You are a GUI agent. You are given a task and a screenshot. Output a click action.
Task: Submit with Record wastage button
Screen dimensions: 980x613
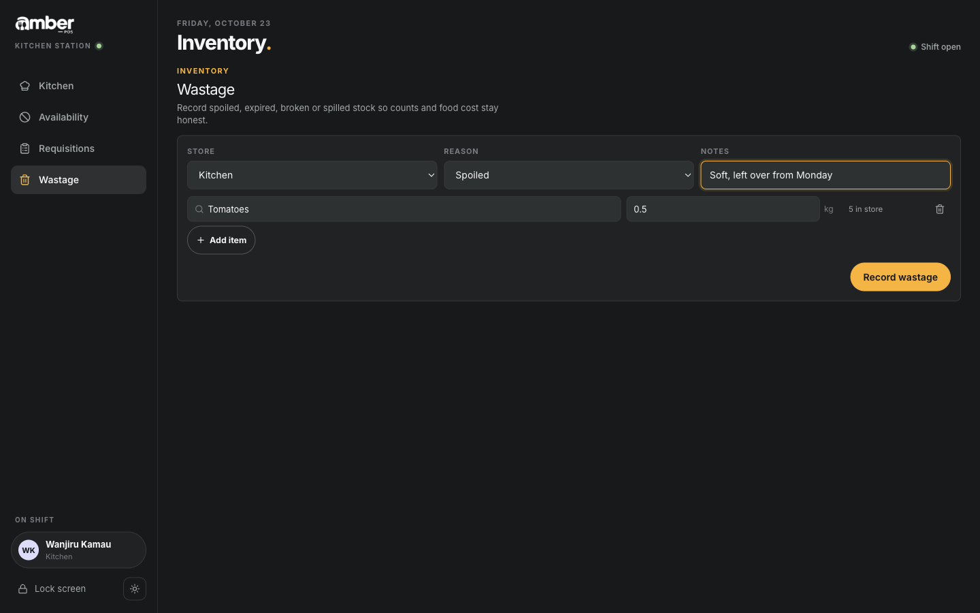(x=900, y=277)
